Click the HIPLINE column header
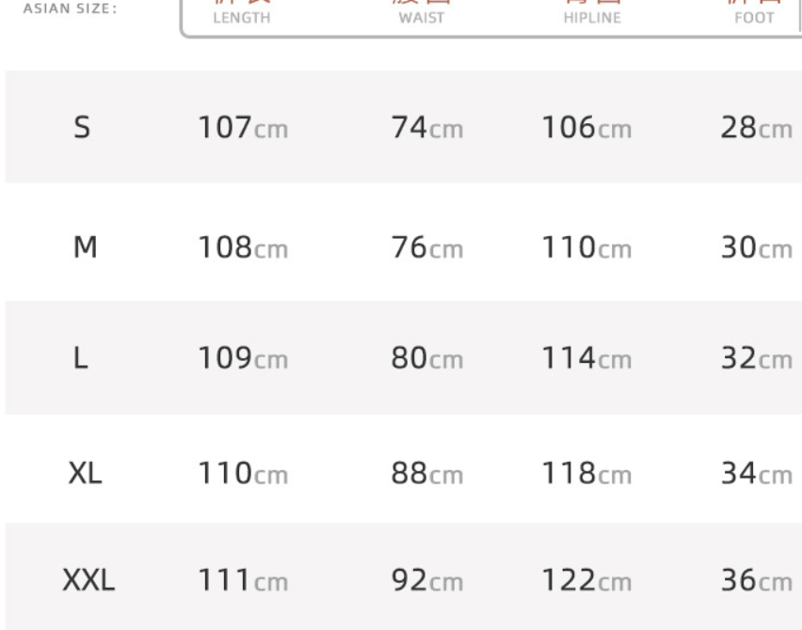Image resolution: width=802 pixels, height=630 pixels. 592,17
